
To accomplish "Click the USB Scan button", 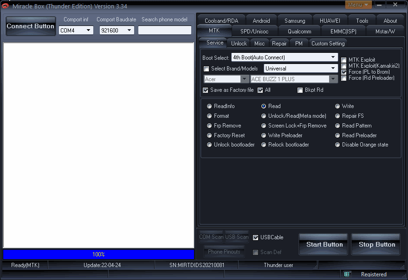I will coord(237,237).
